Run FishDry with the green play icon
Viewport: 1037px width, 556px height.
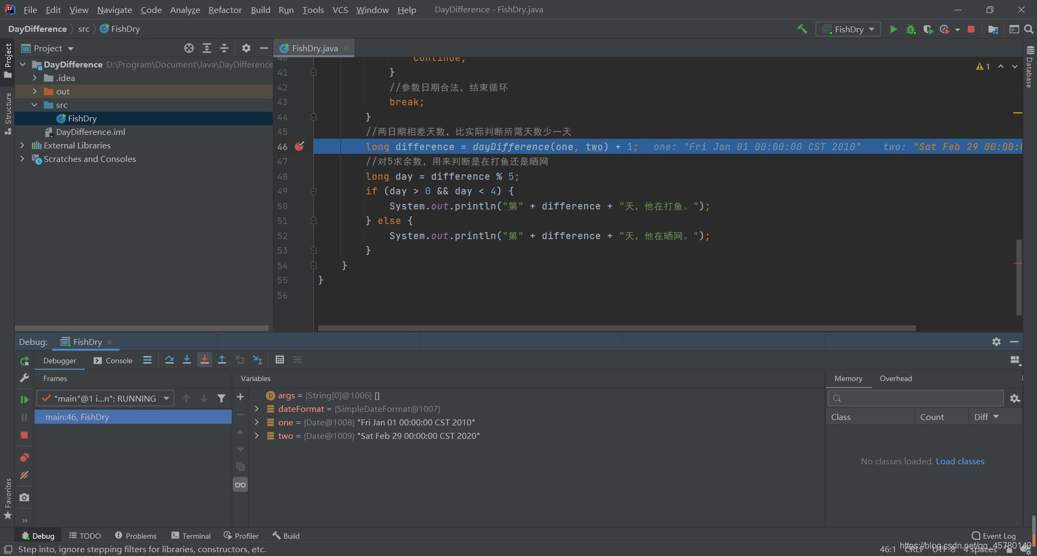(893, 29)
